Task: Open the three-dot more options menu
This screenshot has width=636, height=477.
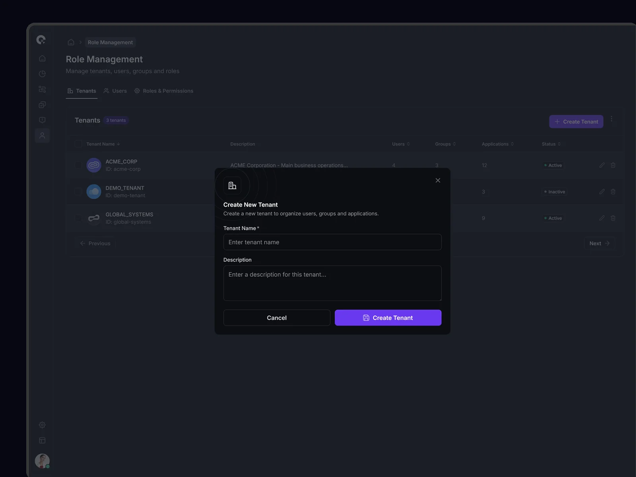Action: pyautogui.click(x=611, y=119)
